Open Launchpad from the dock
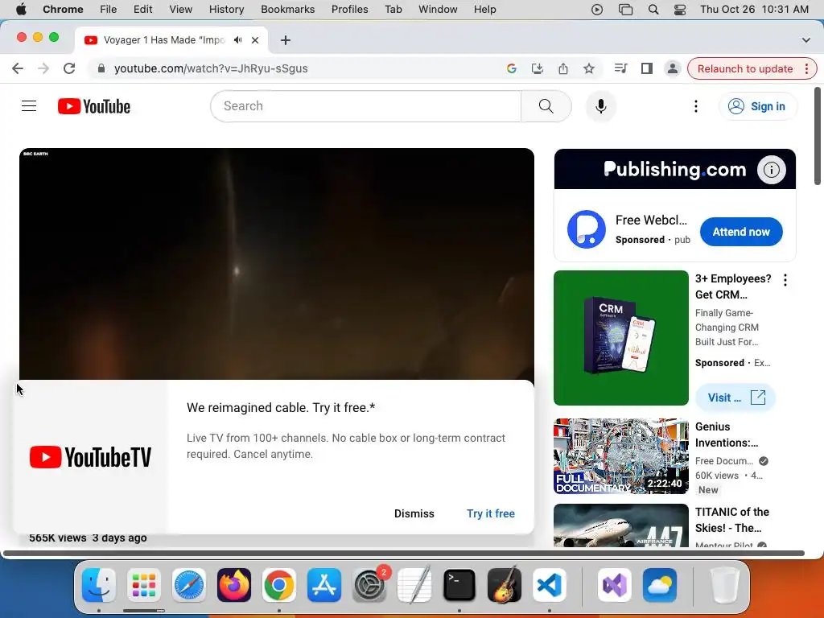 (x=144, y=585)
